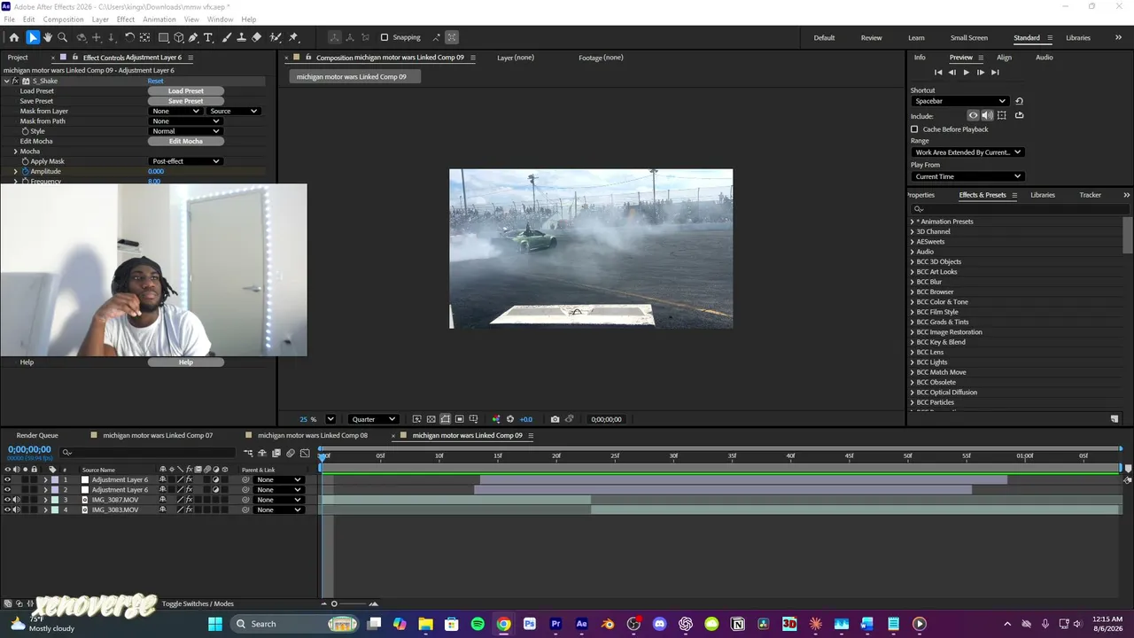This screenshot has height=638, width=1134.
Task: Open the Composition Mini-Flowchart icon
Action: 248,453
